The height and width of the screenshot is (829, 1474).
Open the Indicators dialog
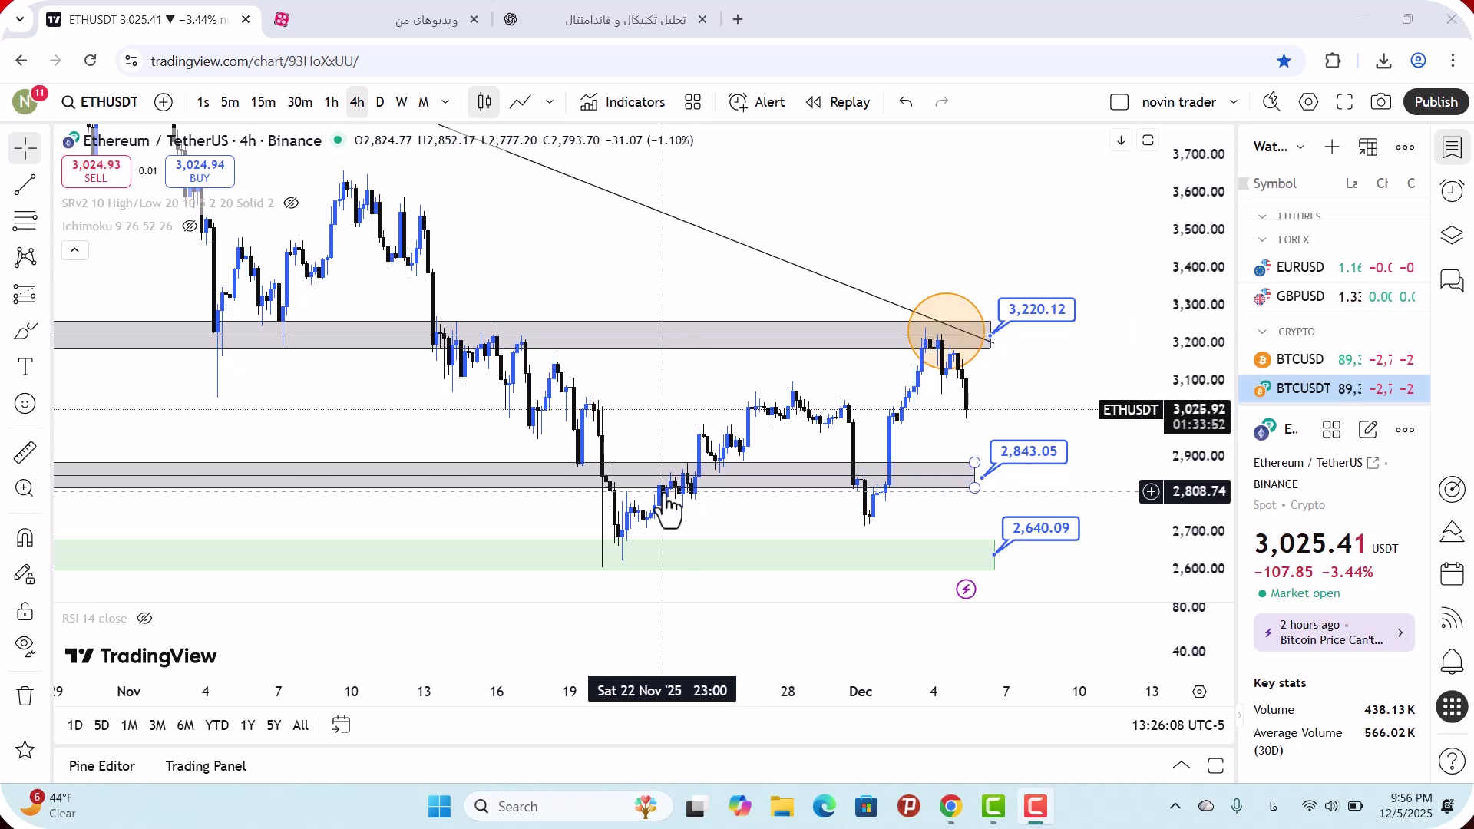click(623, 102)
